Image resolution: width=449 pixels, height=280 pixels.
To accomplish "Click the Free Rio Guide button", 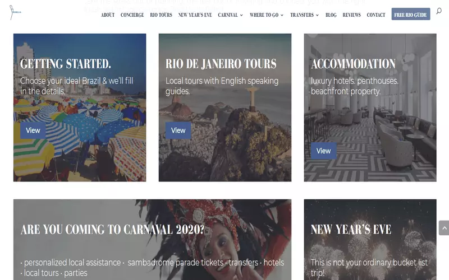I will point(411,14).
